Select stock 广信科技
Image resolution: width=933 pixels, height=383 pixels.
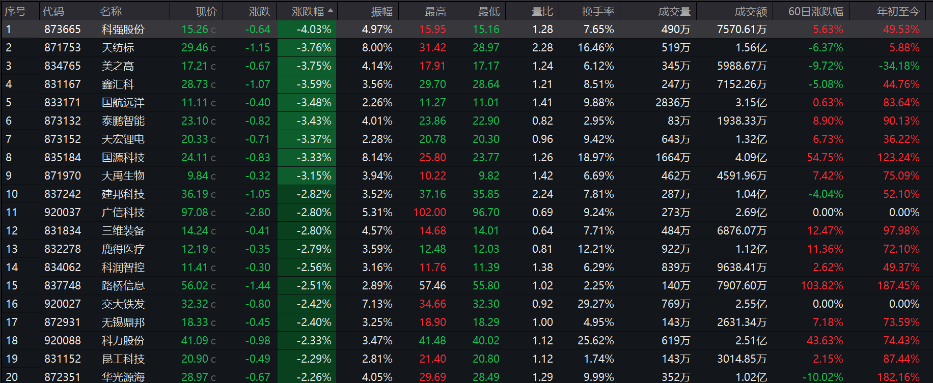(x=123, y=213)
